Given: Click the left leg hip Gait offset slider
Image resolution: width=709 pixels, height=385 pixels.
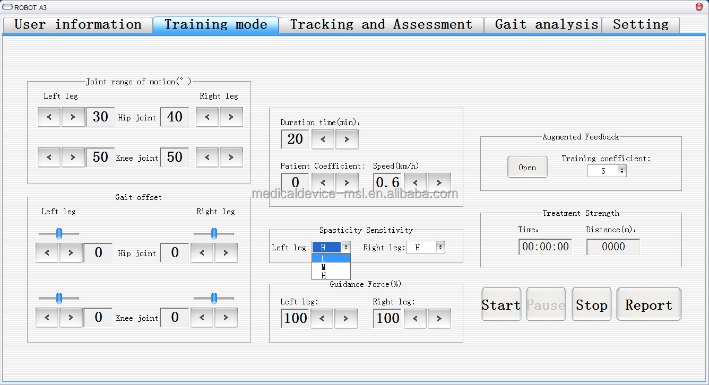Looking at the screenshot, I should pos(59,233).
